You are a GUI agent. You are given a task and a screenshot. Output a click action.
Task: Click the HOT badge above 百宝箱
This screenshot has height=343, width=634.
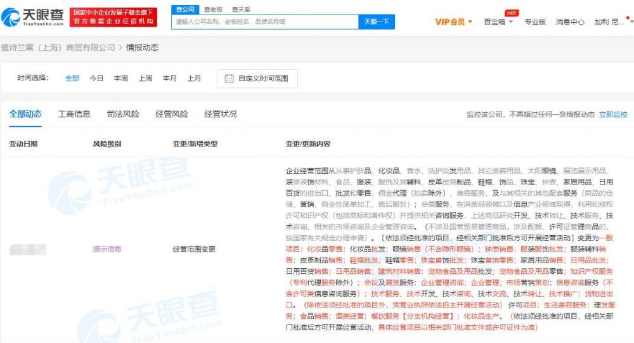tap(512, 13)
